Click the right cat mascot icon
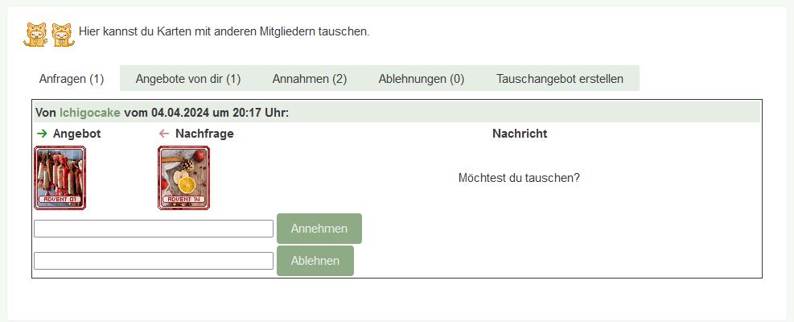The width and height of the screenshot is (794, 322). [63, 34]
